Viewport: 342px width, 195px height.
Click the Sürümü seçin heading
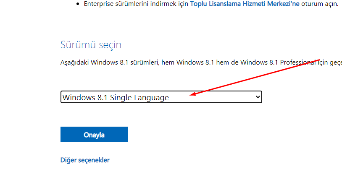(x=91, y=45)
